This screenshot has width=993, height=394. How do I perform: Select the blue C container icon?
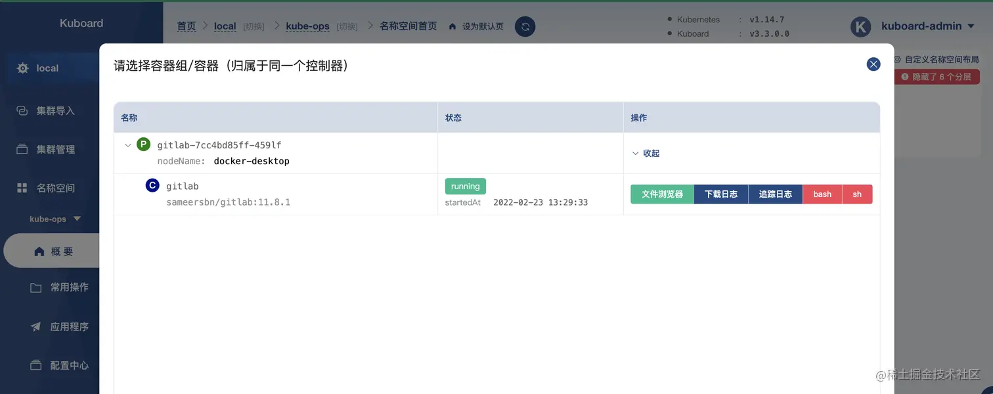click(x=152, y=186)
